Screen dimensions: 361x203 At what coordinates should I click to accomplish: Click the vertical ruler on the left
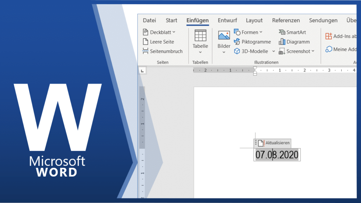coord(142,142)
